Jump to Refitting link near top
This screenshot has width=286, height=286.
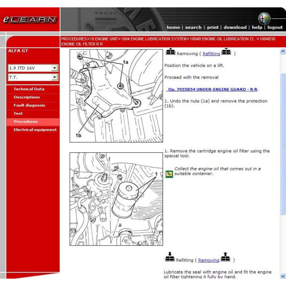[211, 54]
